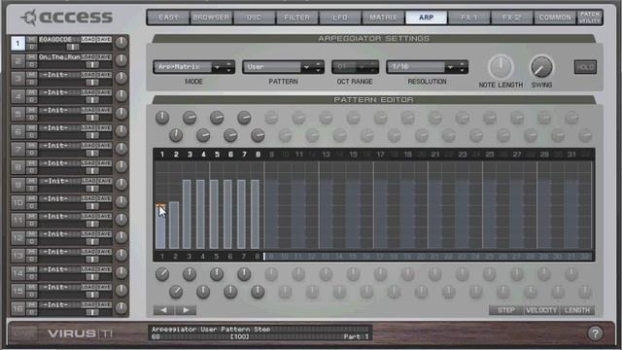Toggle the M button on part 1
Image resolution: width=622 pixels, height=350 pixels.
pyautogui.click(x=32, y=39)
